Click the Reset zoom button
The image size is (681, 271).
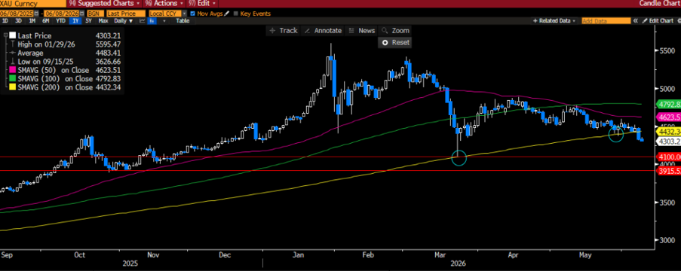[x=394, y=42]
